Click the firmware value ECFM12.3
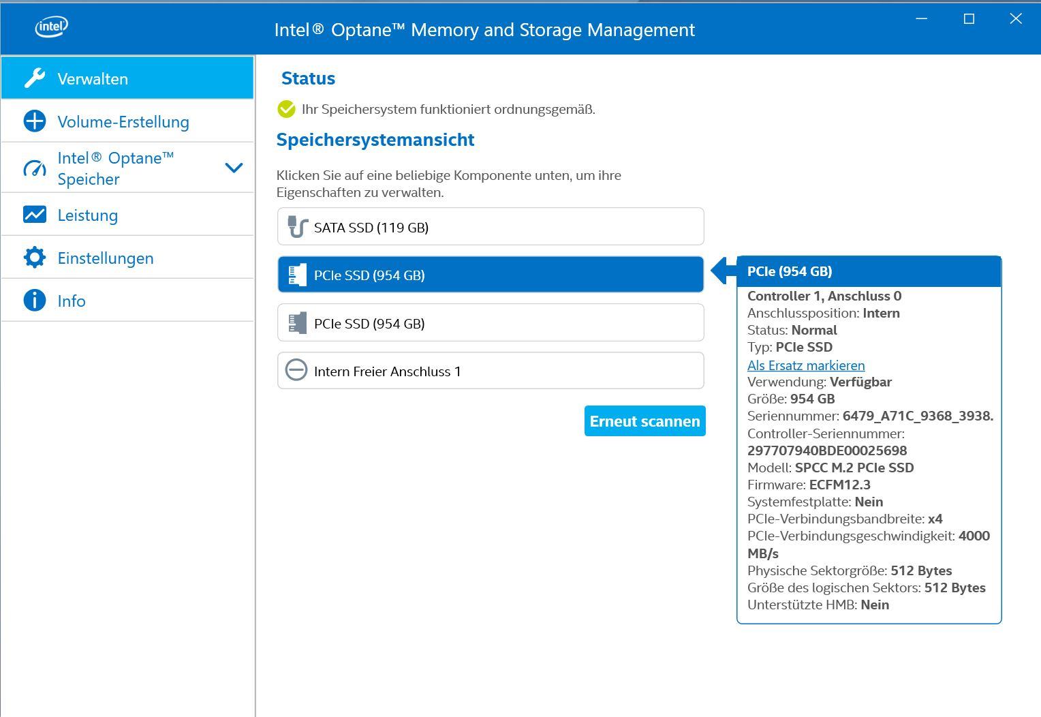The height and width of the screenshot is (717, 1041). click(840, 485)
